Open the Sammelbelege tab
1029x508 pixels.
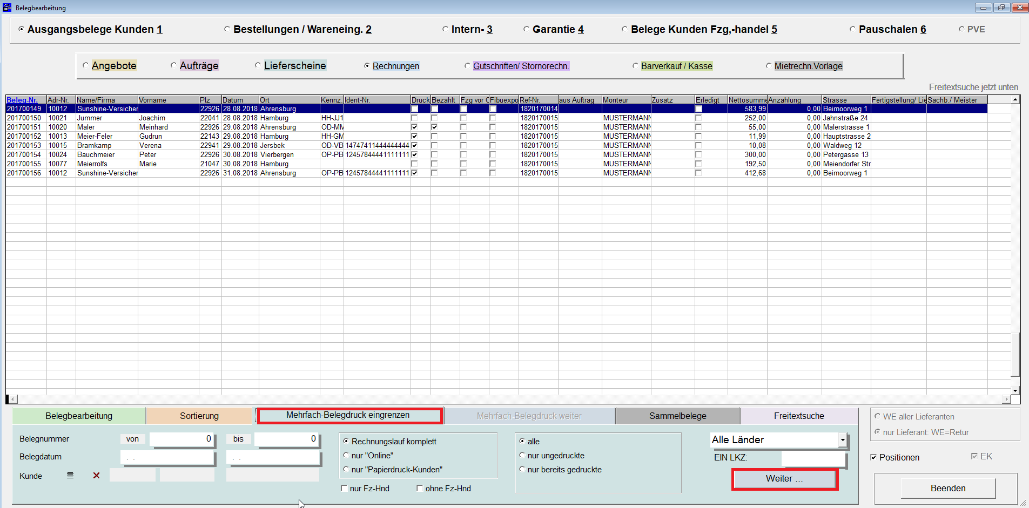click(x=677, y=416)
